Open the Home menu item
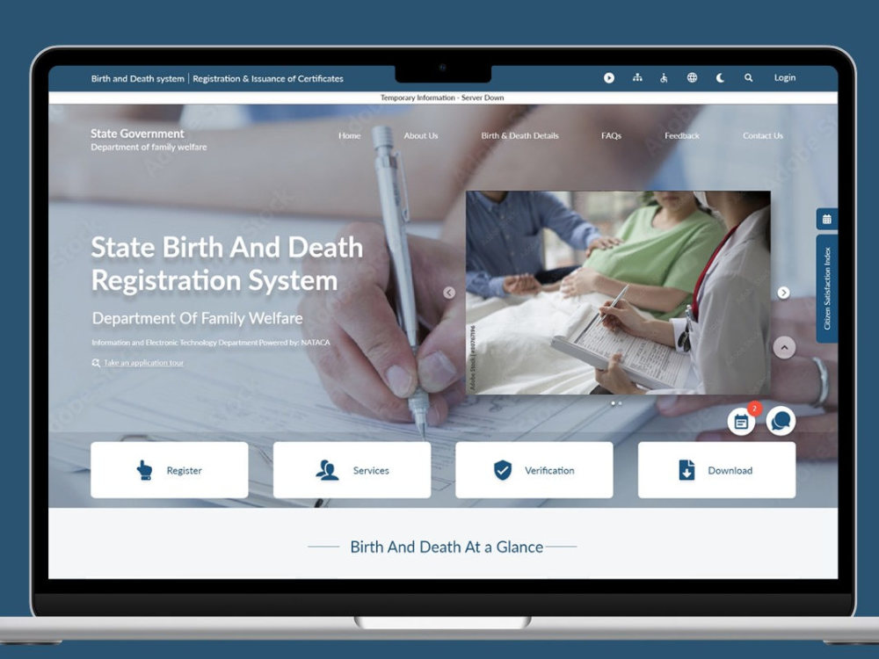The image size is (879, 659). (x=349, y=135)
